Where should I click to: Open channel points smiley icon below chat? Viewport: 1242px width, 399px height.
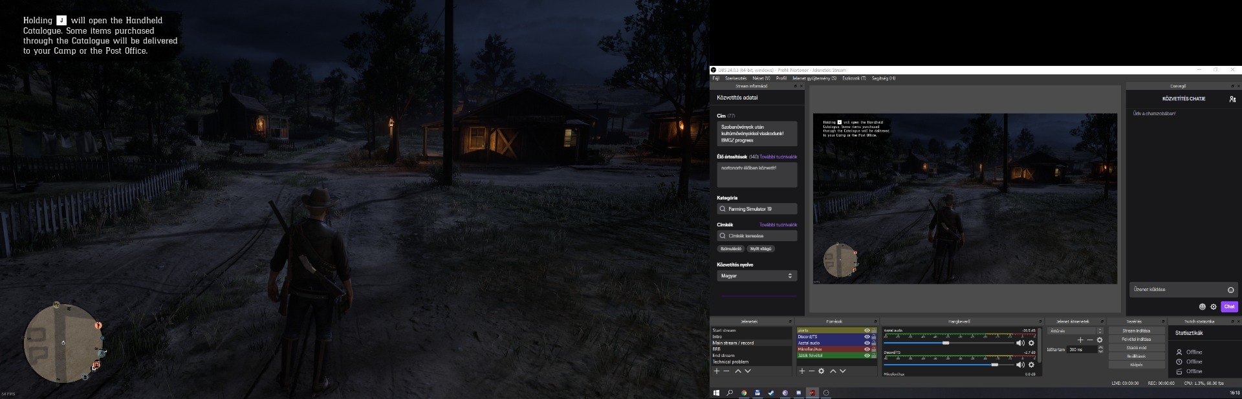coord(1203,307)
